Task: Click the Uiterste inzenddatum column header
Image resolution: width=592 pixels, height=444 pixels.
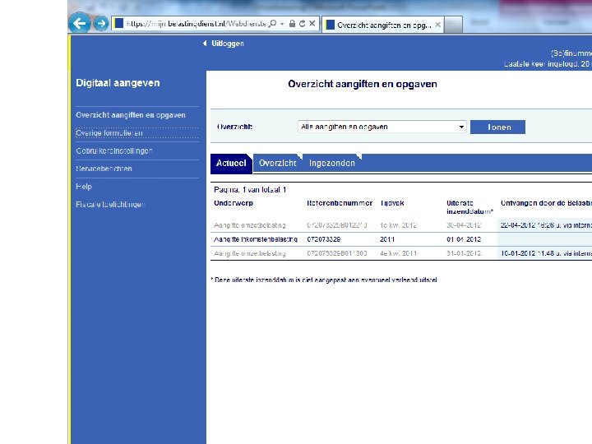Action: click(469, 207)
